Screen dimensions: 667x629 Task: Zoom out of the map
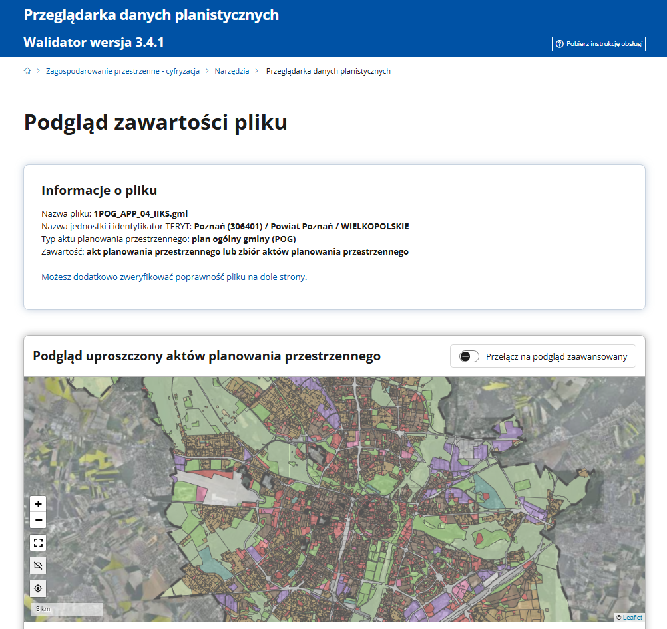pos(37,520)
